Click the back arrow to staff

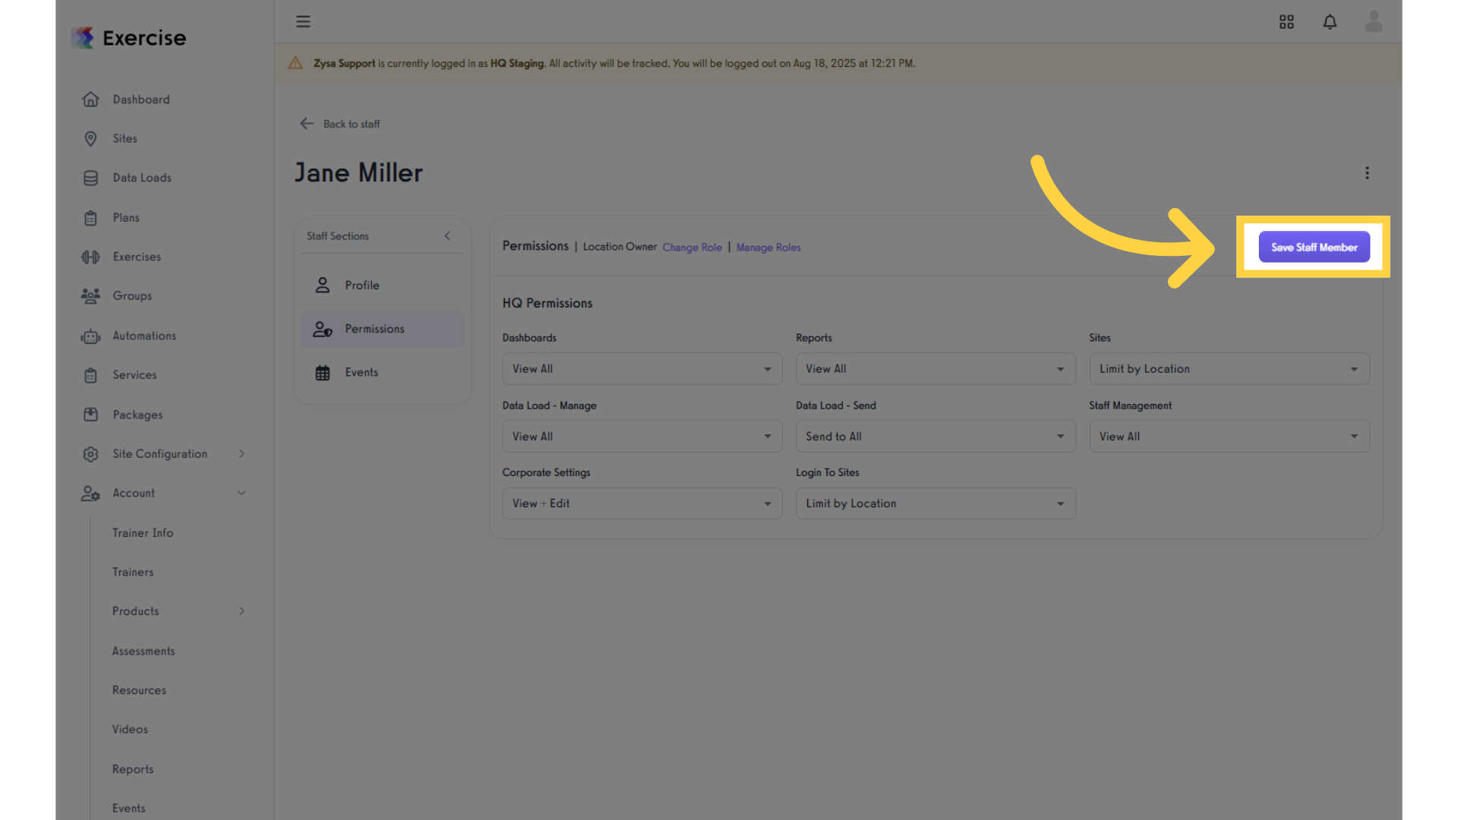point(307,124)
